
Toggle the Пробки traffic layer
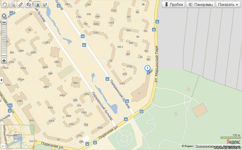[x=174, y=5]
